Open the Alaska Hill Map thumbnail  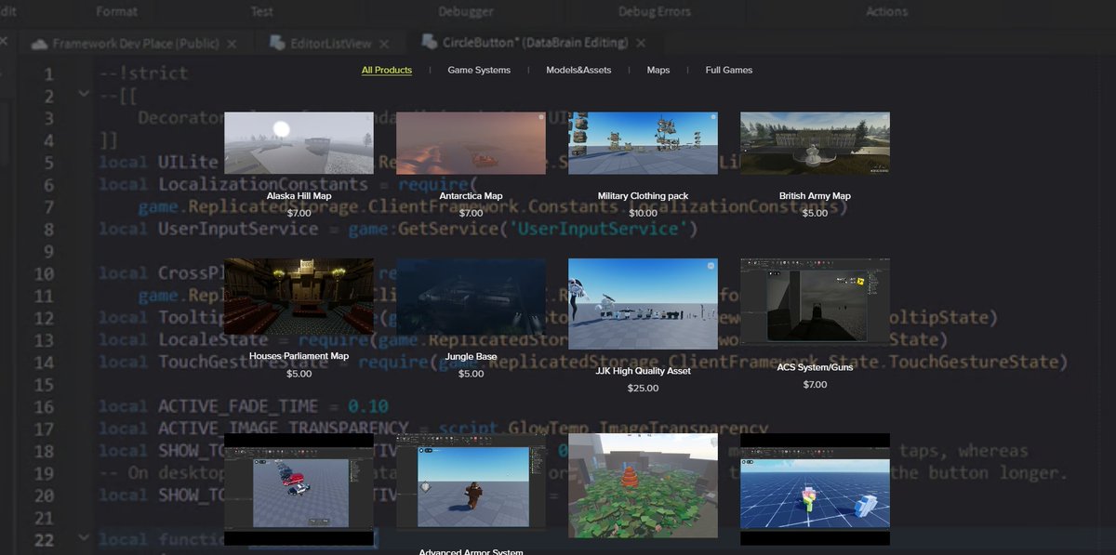pos(299,143)
